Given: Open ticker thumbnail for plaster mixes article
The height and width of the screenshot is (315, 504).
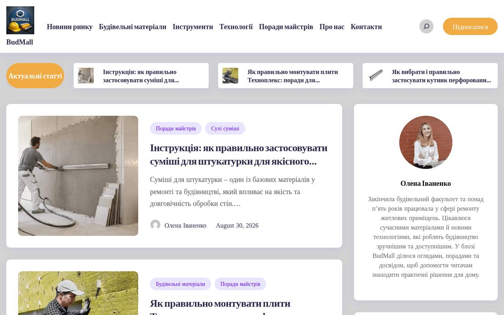Looking at the screenshot, I should [86, 76].
